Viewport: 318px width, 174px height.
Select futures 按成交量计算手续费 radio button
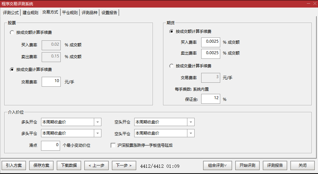click(171, 66)
